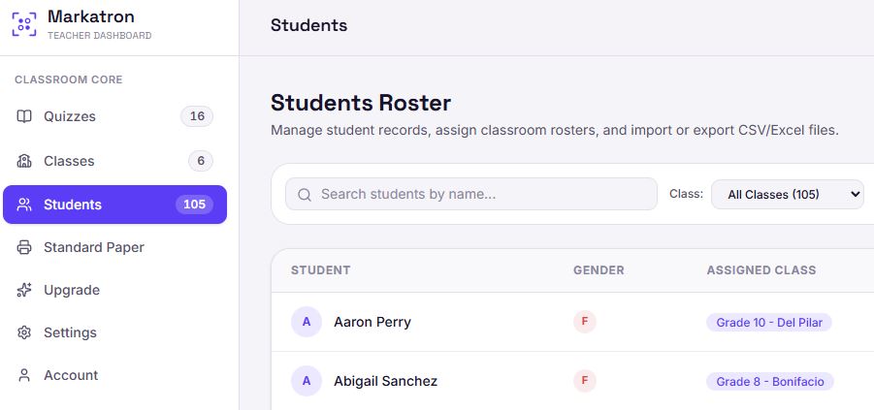Click Abigail Sanchez's gender F badge
This screenshot has width=874, height=410.
[585, 381]
